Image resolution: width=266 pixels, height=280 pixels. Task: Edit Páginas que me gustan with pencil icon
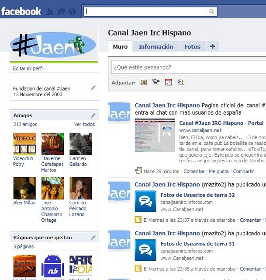click(93, 238)
